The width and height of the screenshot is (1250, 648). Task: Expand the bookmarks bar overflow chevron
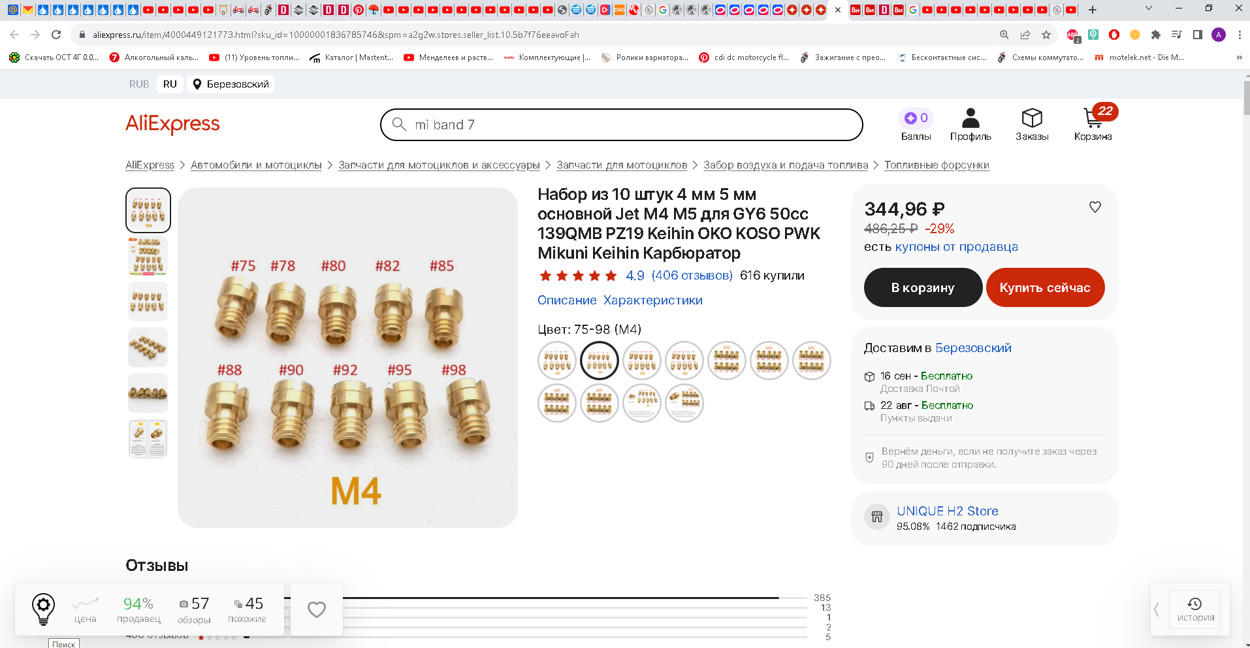pyautogui.click(x=1239, y=57)
